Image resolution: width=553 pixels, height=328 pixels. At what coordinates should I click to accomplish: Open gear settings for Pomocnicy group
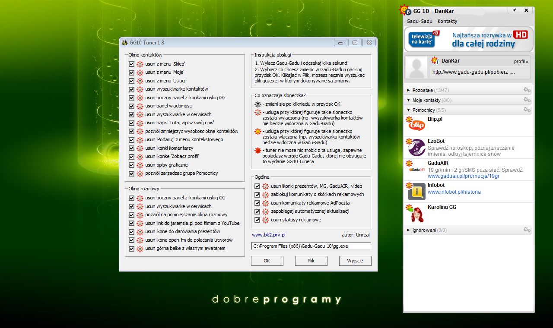527,110
